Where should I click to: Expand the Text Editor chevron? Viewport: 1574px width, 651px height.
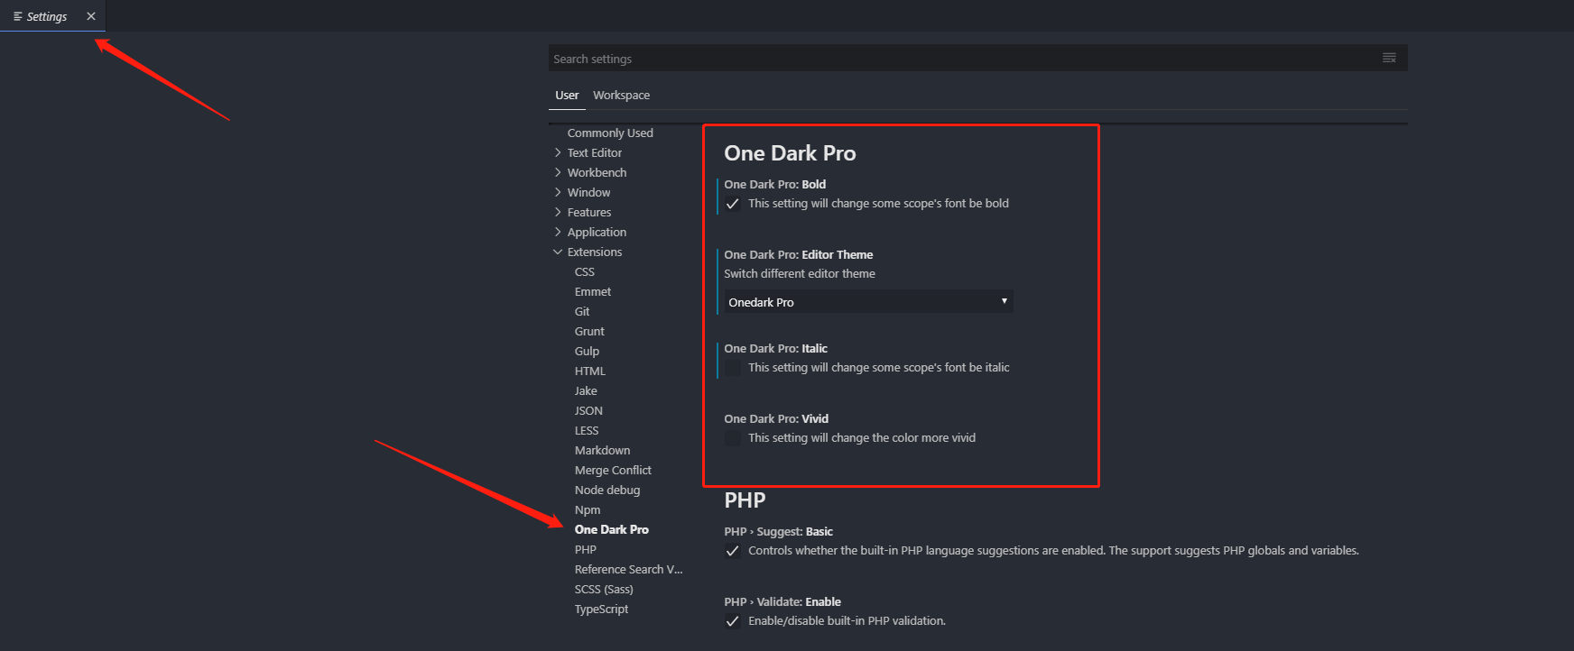click(x=558, y=152)
